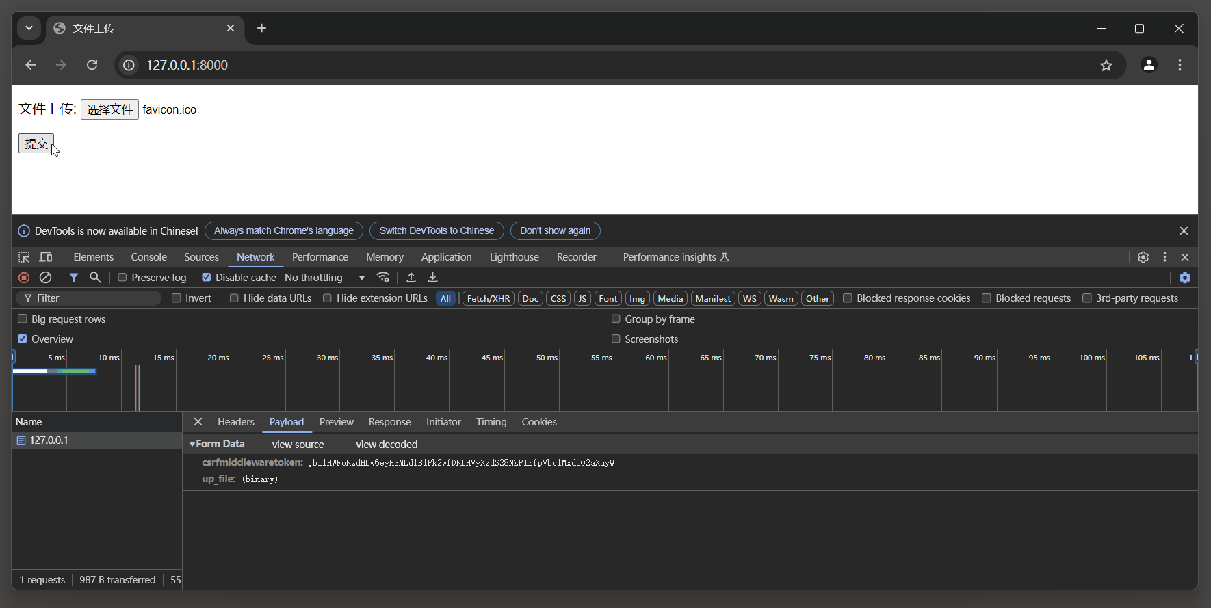The height and width of the screenshot is (608, 1211).
Task: Select the Fetch/XHR filter
Action: point(489,299)
